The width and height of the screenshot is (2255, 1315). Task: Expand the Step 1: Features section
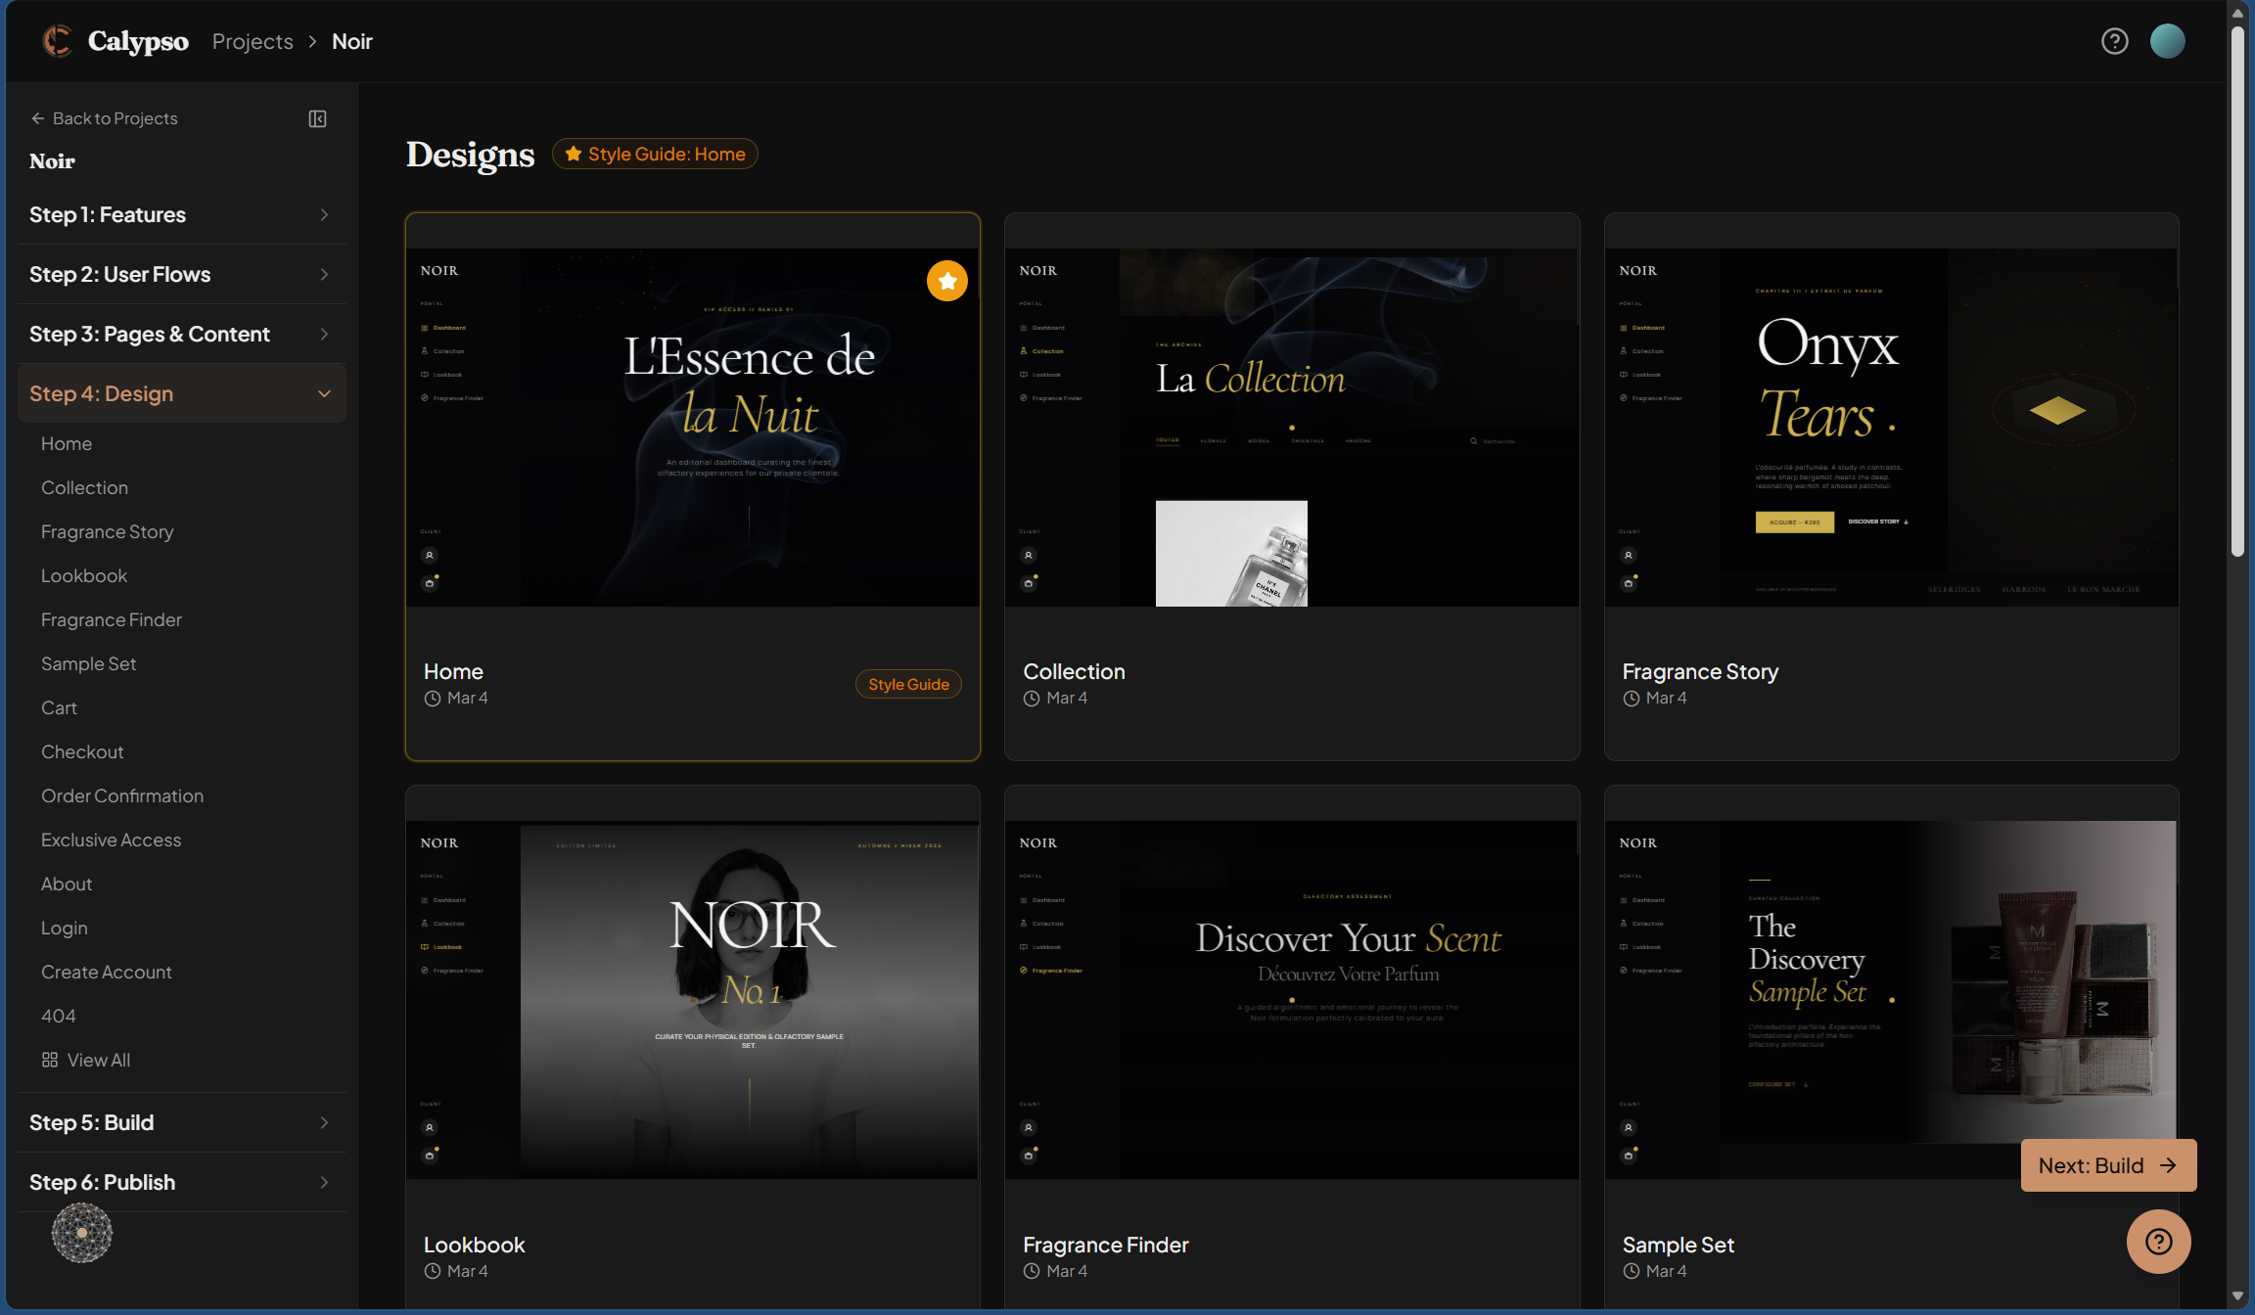pyautogui.click(x=182, y=214)
